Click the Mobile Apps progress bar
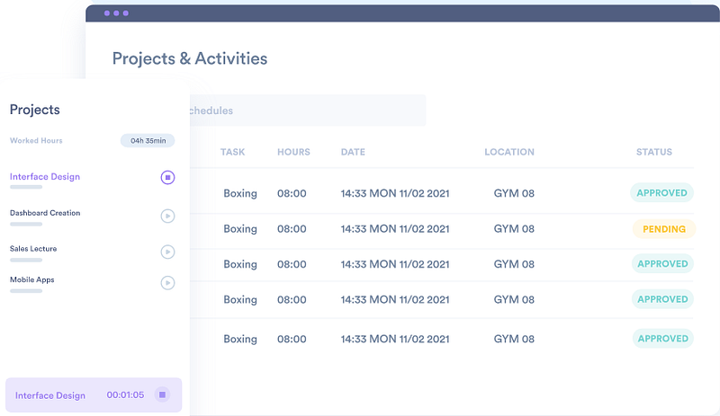The height and width of the screenshot is (416, 720). 26,291
